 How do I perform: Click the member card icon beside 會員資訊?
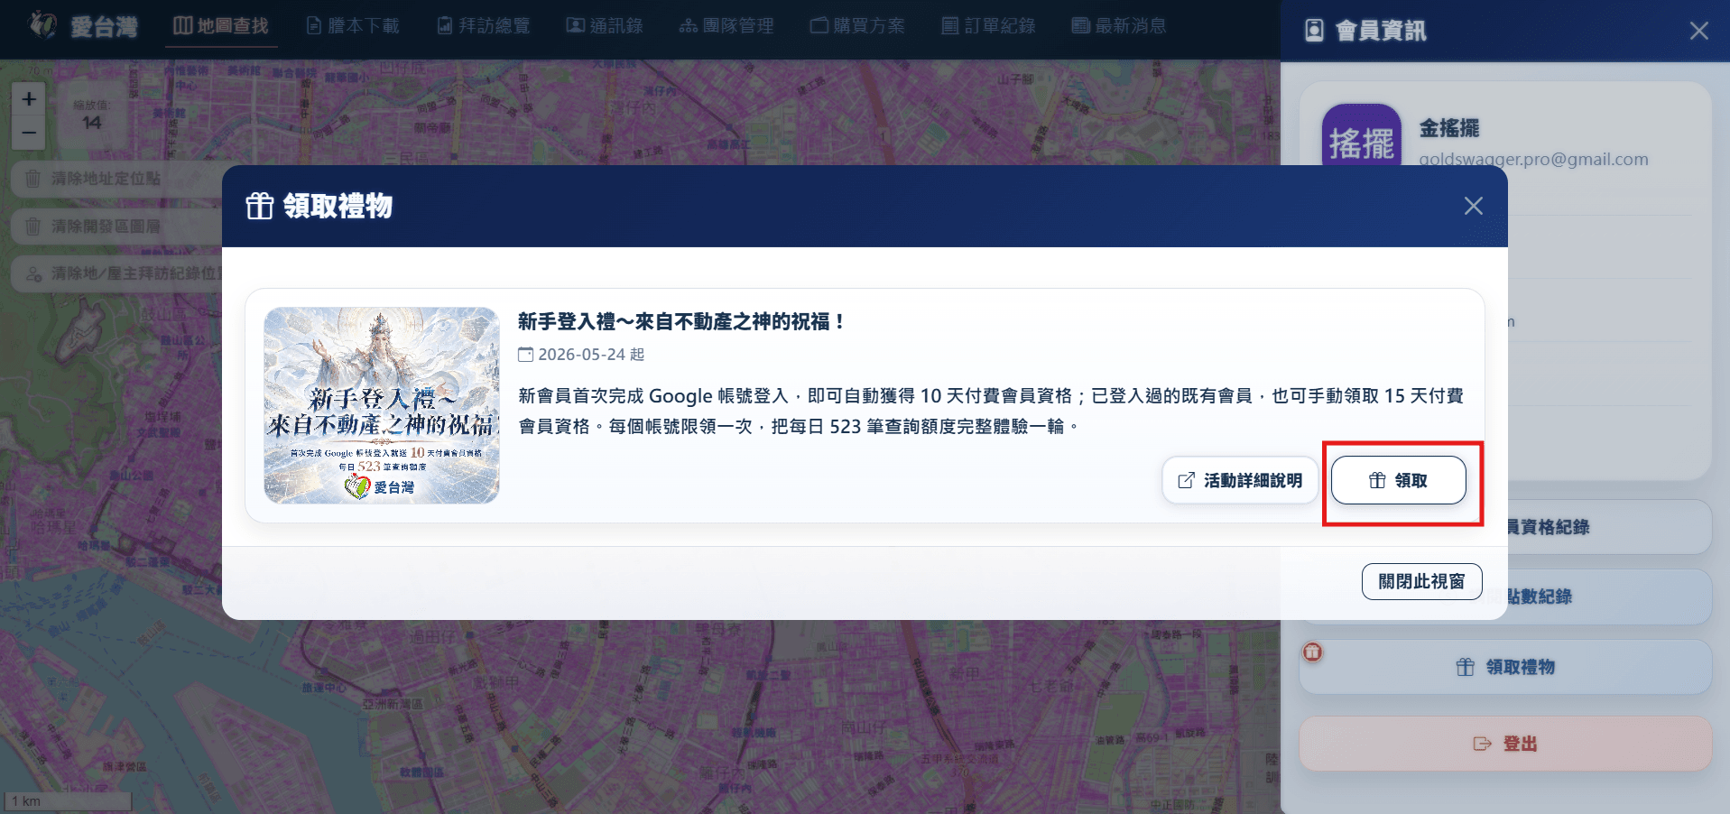click(x=1314, y=31)
